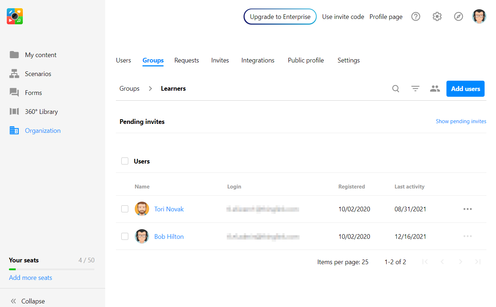Screen dimensions: 496x307
Task: Open the three-dot menu for Bob Hilton
Action: [x=467, y=236]
